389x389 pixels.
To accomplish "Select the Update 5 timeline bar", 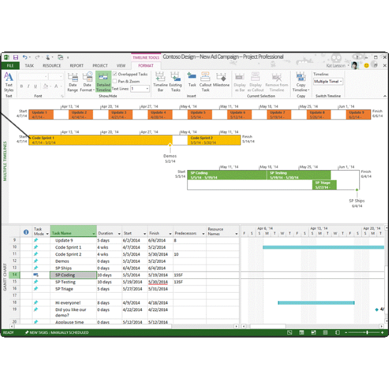I will click(200, 115).
